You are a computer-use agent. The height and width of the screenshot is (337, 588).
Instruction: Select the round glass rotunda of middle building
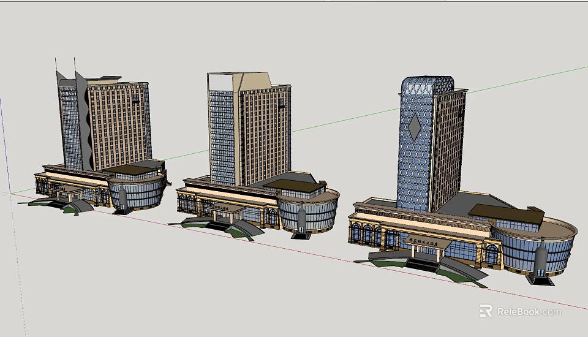point(309,211)
